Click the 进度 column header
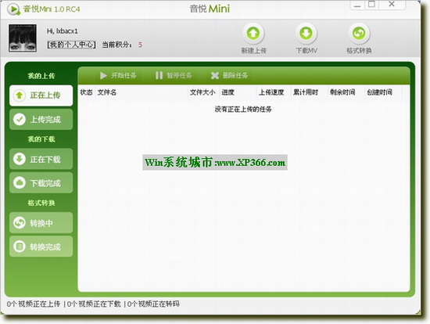The height and width of the screenshot is (324, 430). (x=238, y=92)
